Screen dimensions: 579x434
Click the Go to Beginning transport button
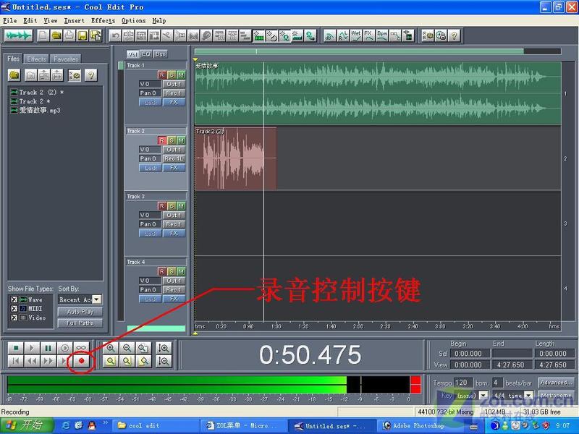click(15, 361)
